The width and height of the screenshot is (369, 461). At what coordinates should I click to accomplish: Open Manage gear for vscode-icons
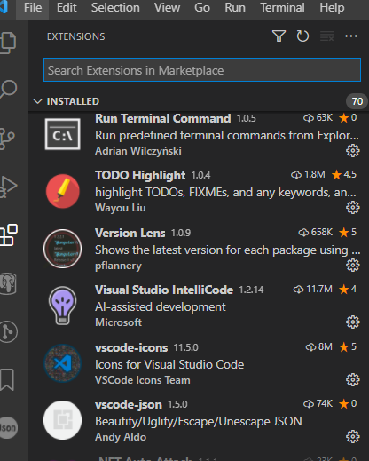353,379
